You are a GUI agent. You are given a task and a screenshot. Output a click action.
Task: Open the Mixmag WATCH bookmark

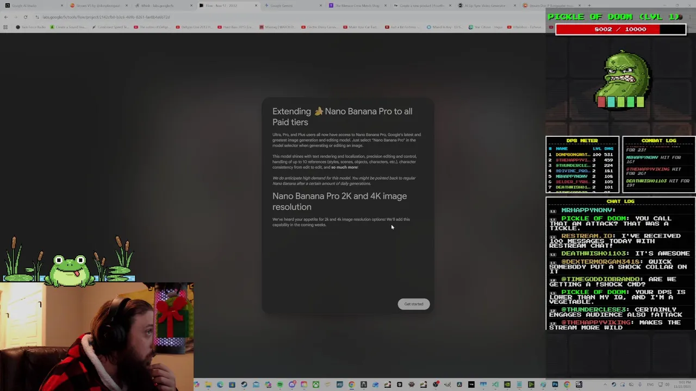[278, 27]
